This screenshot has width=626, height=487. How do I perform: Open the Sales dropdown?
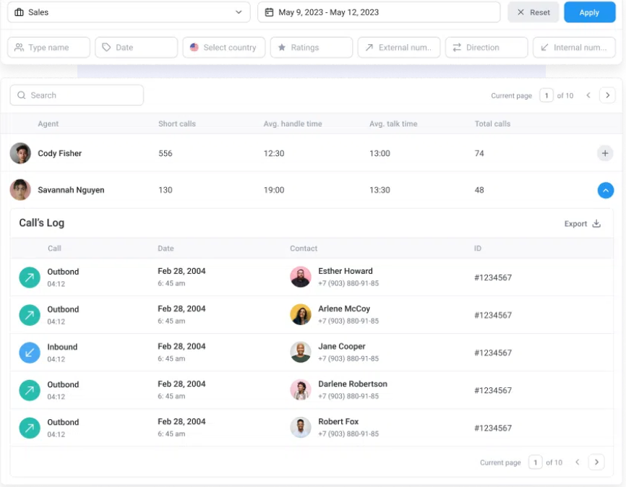coord(129,12)
